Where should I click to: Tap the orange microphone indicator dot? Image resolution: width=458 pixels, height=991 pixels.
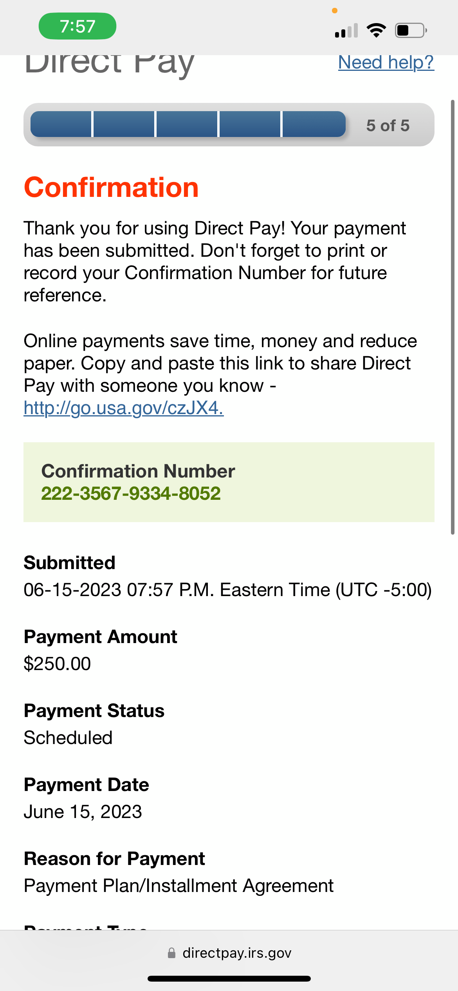pyautogui.click(x=334, y=11)
